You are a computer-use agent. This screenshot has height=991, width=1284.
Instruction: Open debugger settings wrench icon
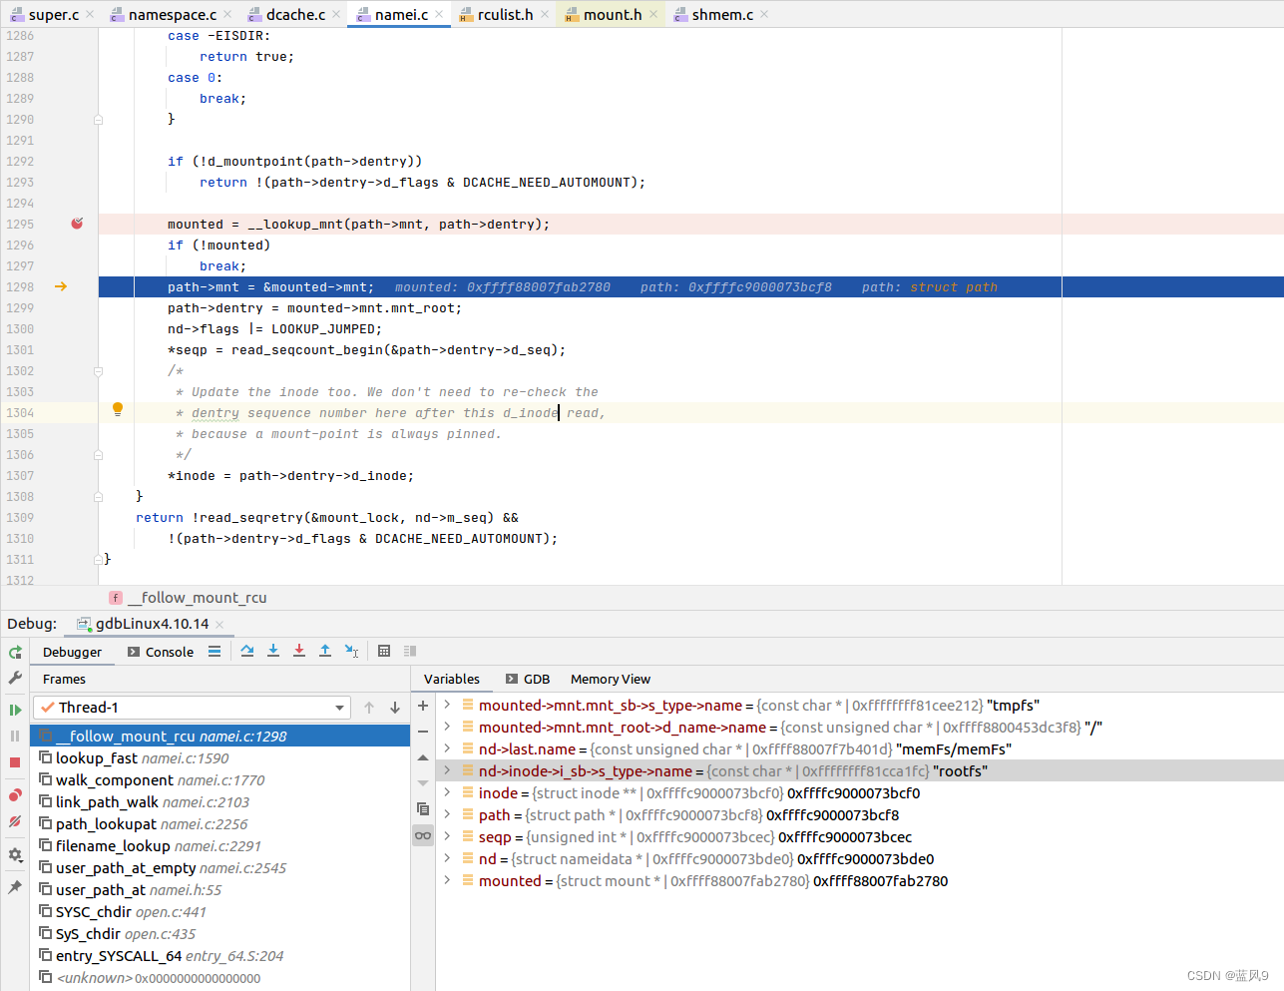15,678
